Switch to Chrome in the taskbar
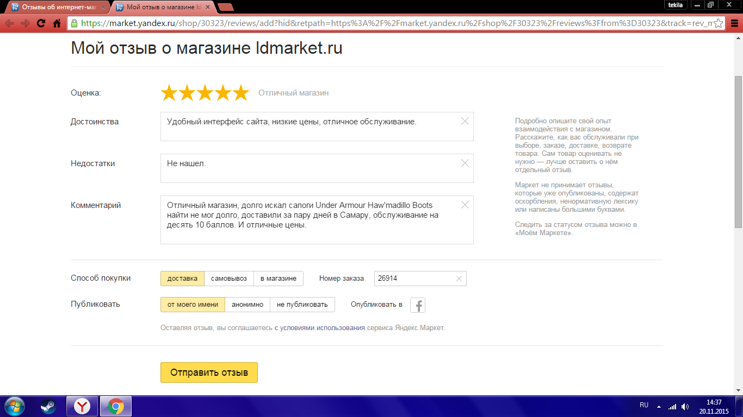This screenshot has height=417, width=743. 115,406
